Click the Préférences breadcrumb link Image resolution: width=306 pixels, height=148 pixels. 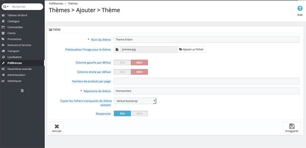[56, 3]
